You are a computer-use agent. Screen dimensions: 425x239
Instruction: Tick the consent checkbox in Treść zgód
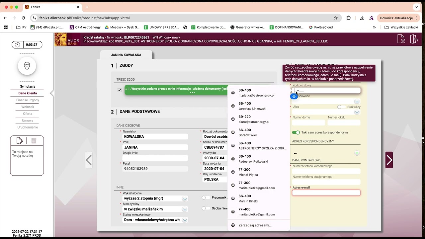point(120,90)
